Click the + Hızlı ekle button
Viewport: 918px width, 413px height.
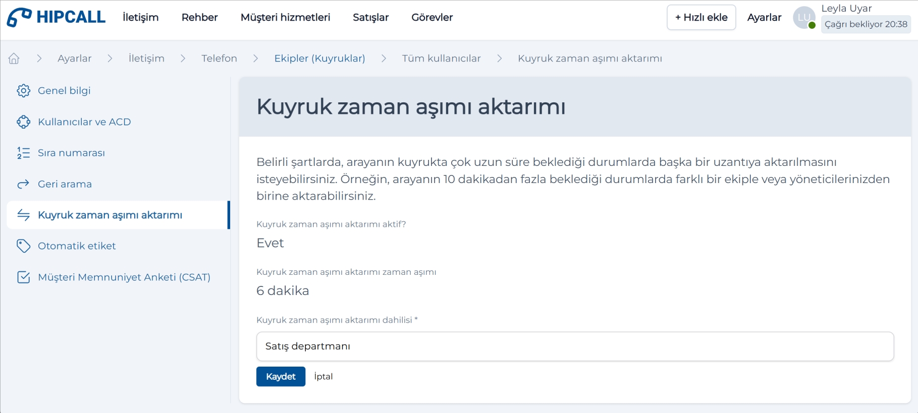coord(701,18)
